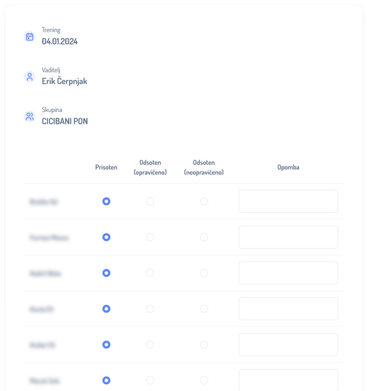Focus the Opomba field in the first row

(x=288, y=201)
